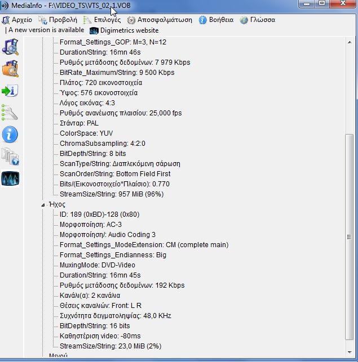Select Format_Settings_Endianness: Big row
Viewport: 358px width, 362px height.
point(113,255)
